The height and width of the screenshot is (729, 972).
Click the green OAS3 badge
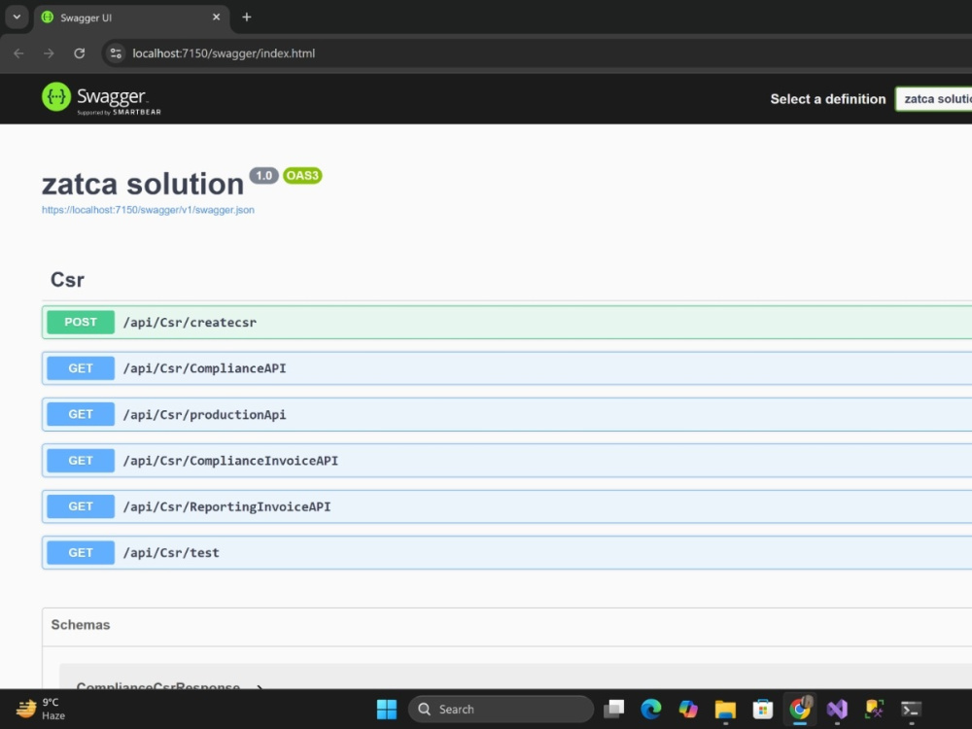(301, 176)
